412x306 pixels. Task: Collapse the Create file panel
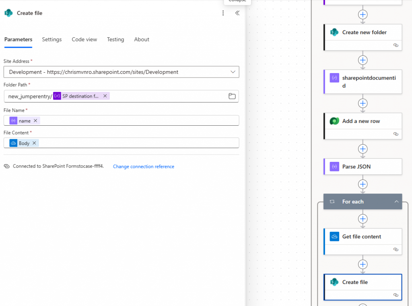click(x=237, y=13)
